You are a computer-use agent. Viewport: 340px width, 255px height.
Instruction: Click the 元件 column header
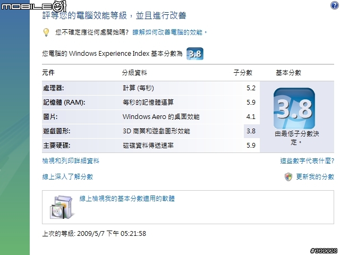(48, 72)
